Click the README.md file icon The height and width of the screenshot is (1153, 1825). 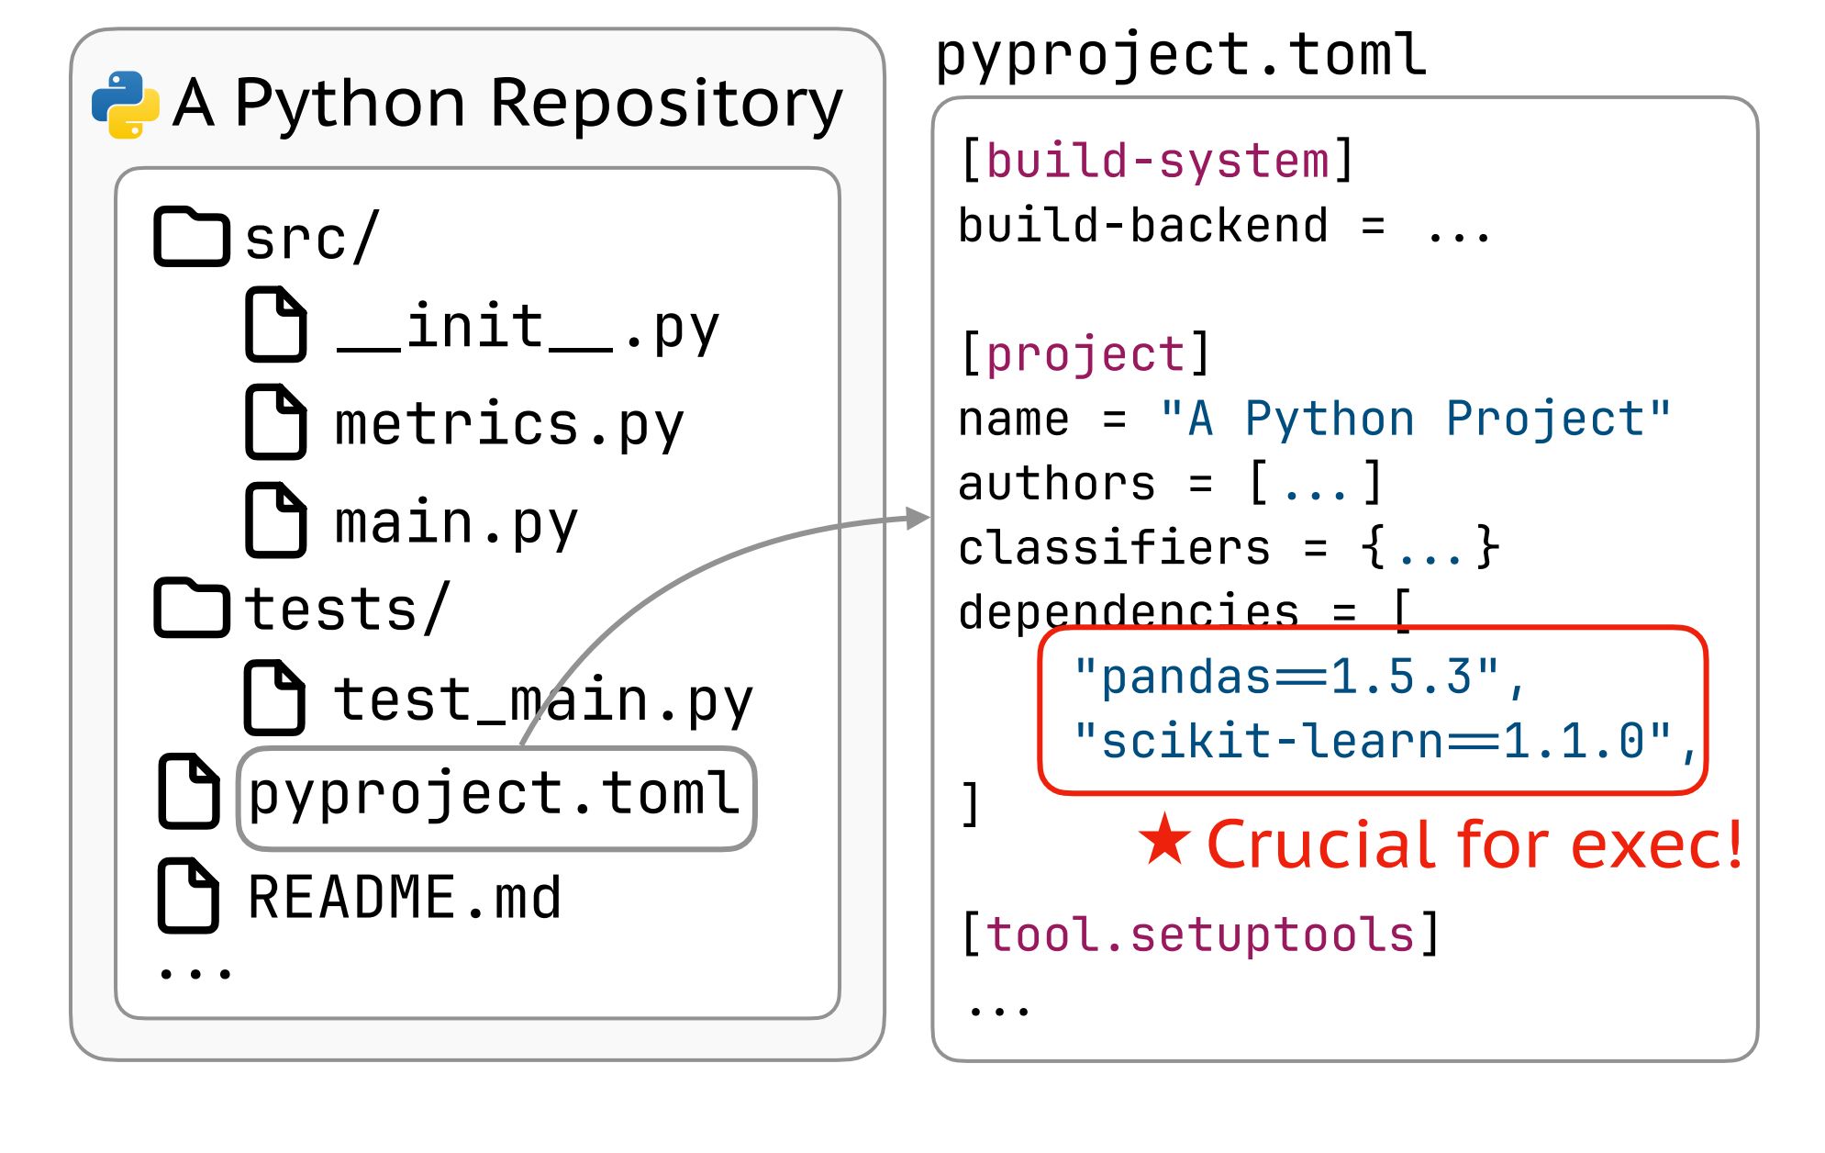188,896
